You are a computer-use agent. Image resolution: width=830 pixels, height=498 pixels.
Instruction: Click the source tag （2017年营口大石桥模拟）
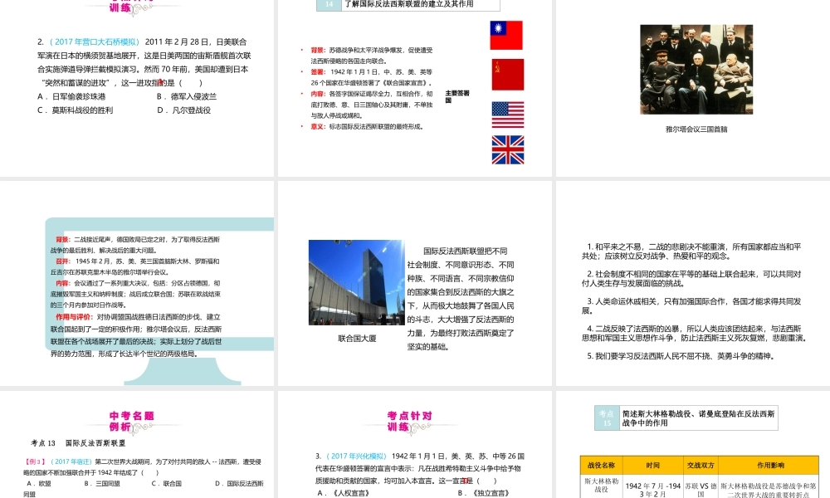pyautogui.click(x=95, y=41)
